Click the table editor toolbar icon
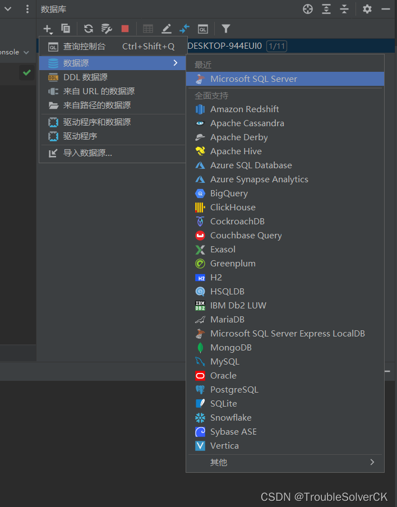This screenshot has width=397, height=507. (147, 29)
